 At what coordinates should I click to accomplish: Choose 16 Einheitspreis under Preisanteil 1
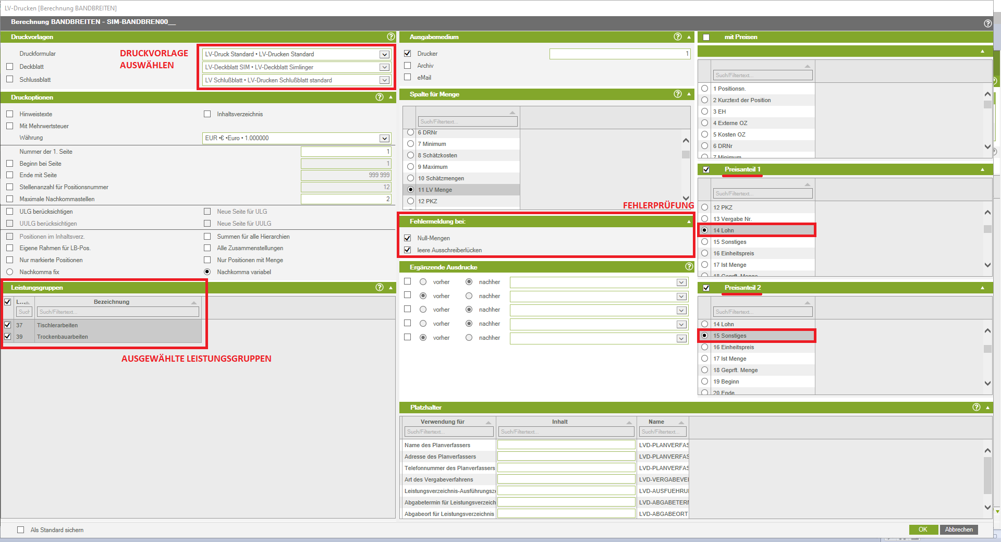point(705,253)
